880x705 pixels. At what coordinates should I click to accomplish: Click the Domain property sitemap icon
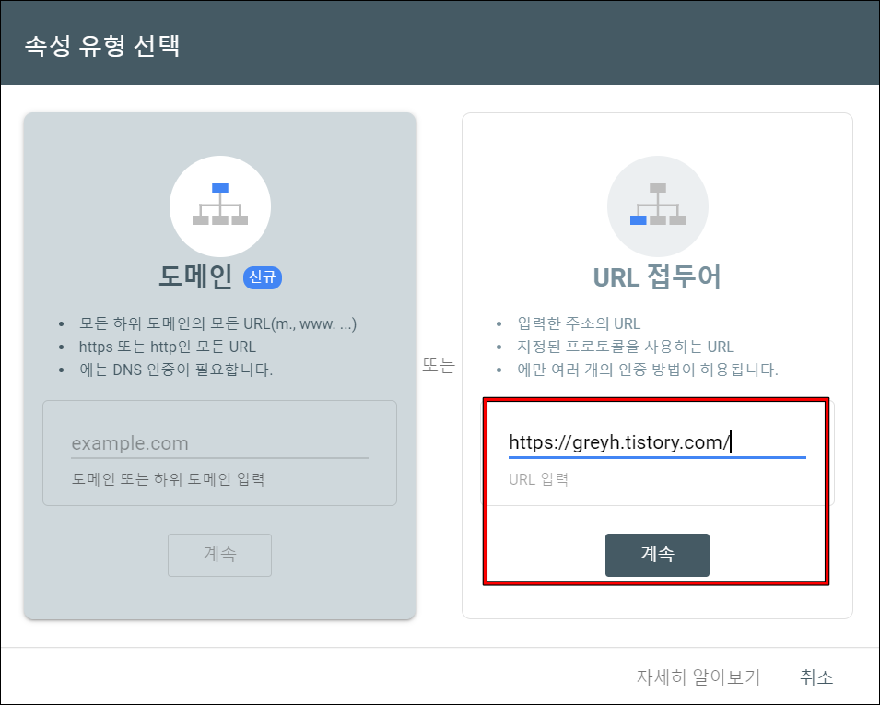coord(220,206)
